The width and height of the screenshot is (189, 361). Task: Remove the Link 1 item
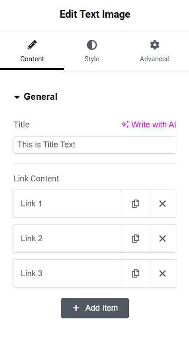162,204
